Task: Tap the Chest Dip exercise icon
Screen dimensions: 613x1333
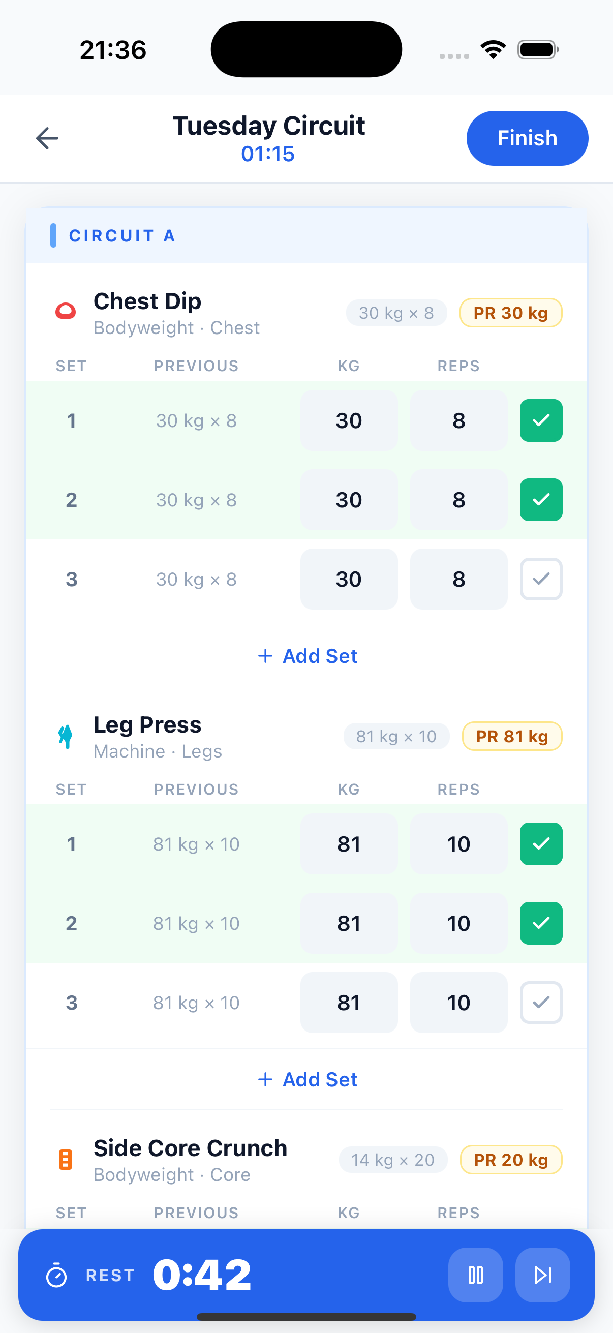Action: point(66,312)
